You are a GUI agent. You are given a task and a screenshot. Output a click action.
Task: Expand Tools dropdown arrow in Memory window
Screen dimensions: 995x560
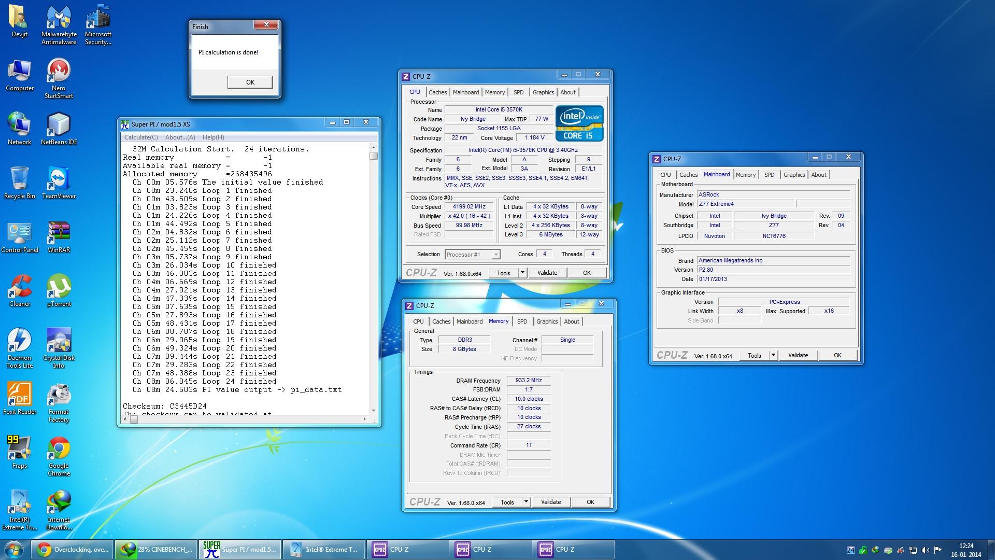(x=526, y=502)
